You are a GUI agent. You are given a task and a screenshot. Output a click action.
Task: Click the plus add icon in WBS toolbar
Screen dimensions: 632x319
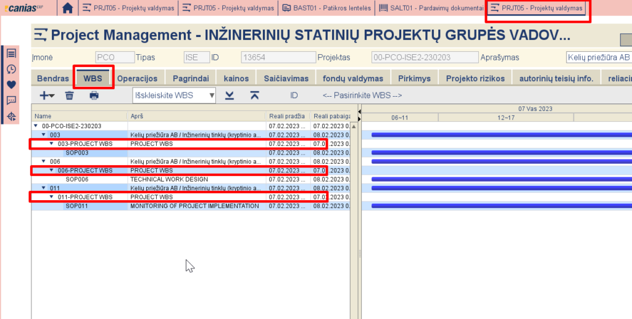(44, 95)
